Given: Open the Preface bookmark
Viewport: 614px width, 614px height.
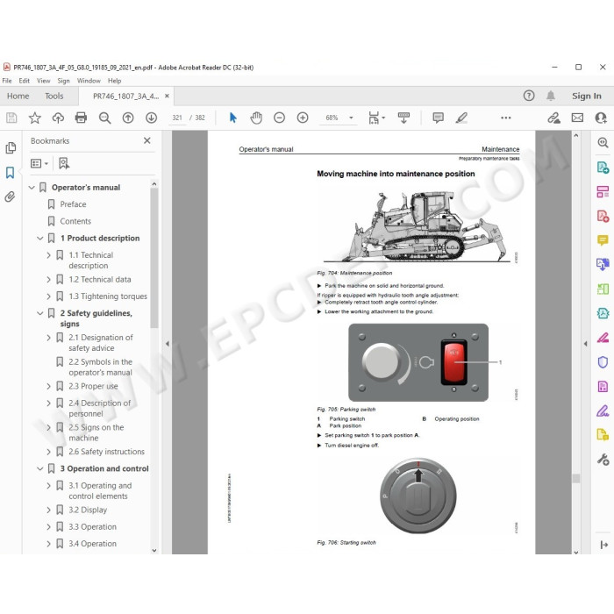Looking at the screenshot, I should click(x=73, y=204).
